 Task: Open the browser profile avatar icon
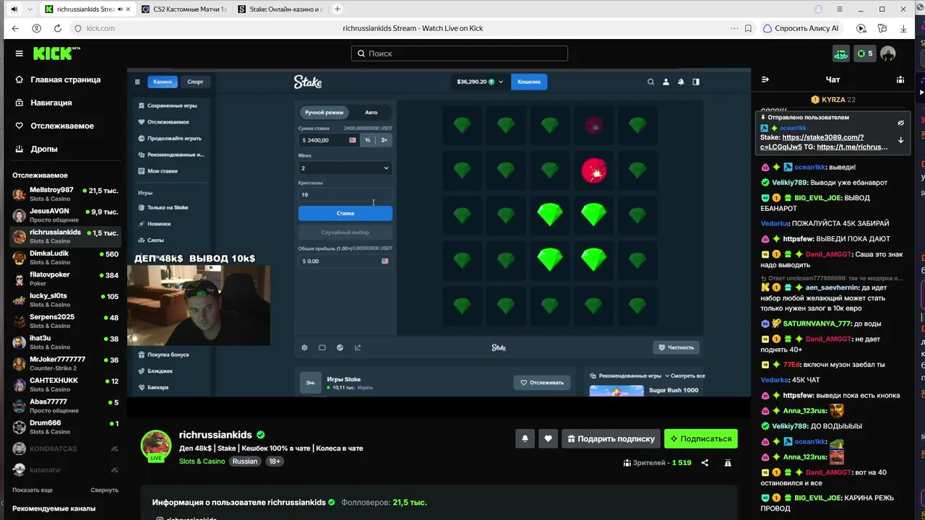tap(819, 9)
